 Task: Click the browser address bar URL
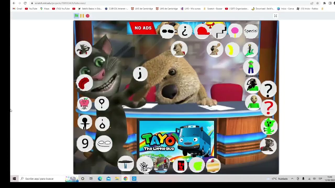(x=60, y=3)
